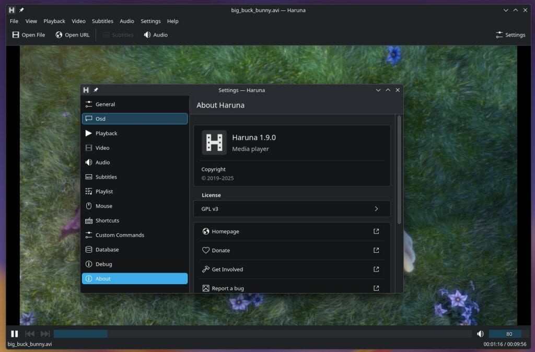Click the Settings button in main toolbar

[x=510, y=35]
